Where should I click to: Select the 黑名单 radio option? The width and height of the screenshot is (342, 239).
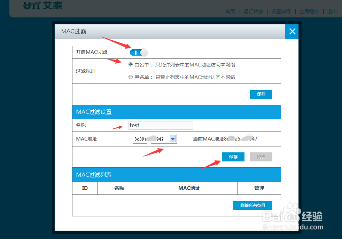pos(131,77)
